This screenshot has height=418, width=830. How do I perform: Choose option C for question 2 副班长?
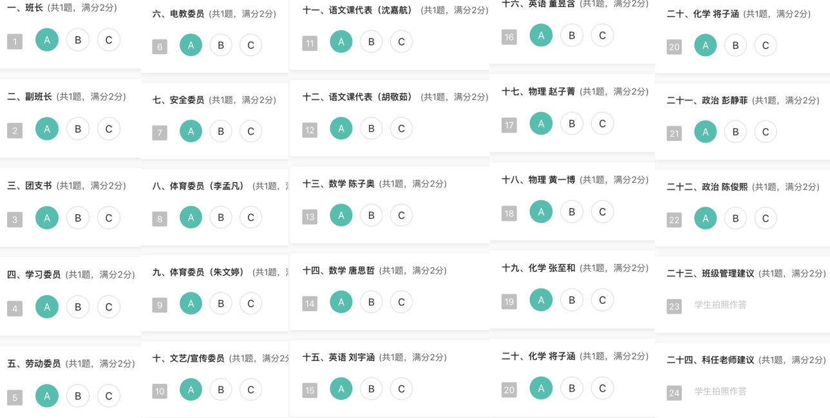coord(109,129)
